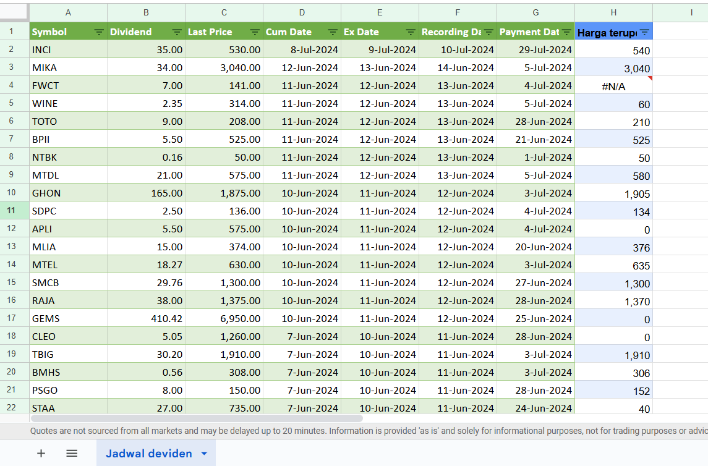Select the STAA symbol cell
This screenshot has height=466, width=708.
pyautogui.click(x=68, y=407)
